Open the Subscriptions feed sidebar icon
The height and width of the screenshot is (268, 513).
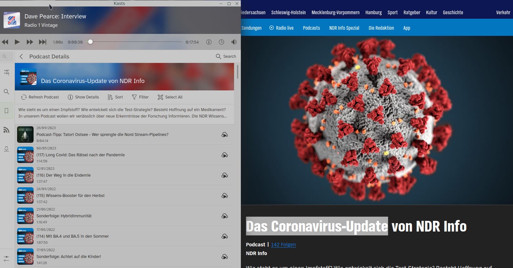click(x=6, y=130)
